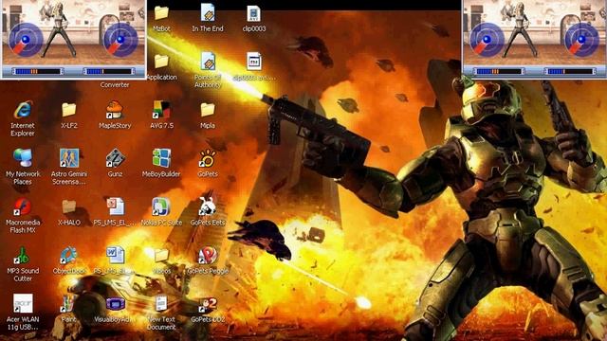607x341 pixels.
Task: Launch the MapleStory shortcut
Action: click(x=115, y=110)
